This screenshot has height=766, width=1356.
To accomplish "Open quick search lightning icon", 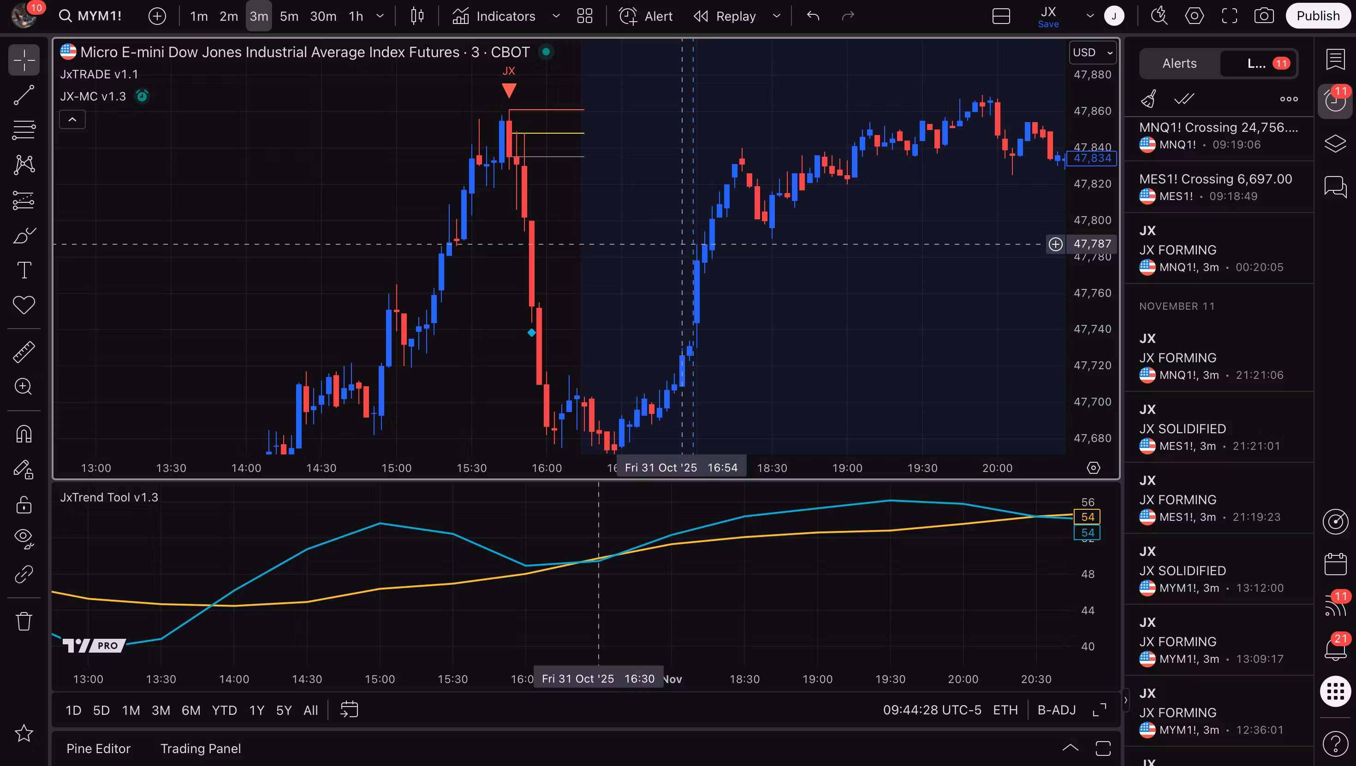I will pos(1159,16).
